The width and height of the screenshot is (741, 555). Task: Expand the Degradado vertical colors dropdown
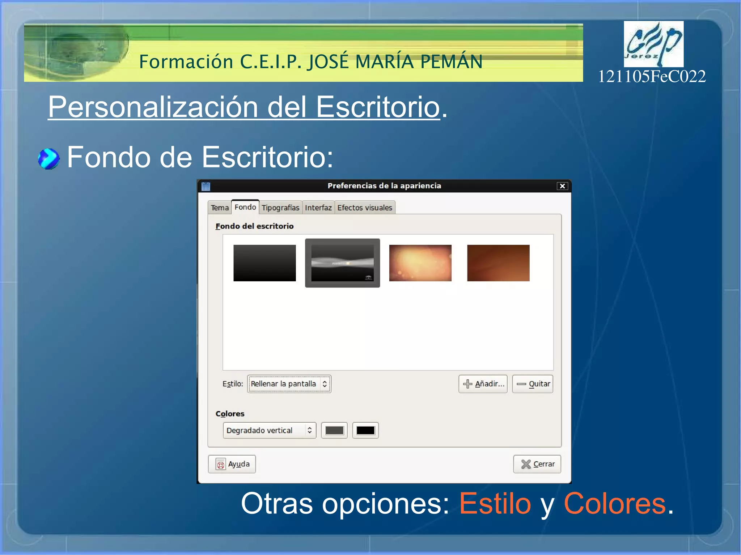pos(270,430)
